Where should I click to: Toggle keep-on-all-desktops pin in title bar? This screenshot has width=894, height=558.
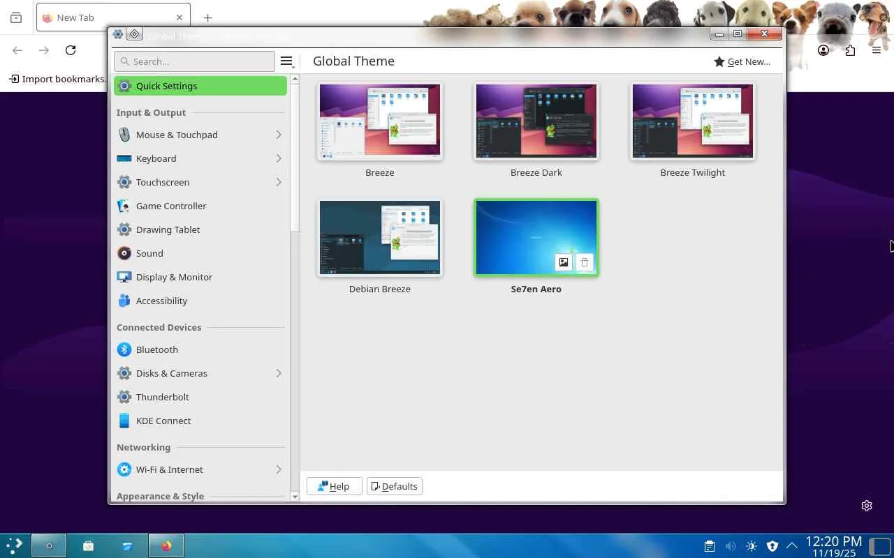click(135, 34)
